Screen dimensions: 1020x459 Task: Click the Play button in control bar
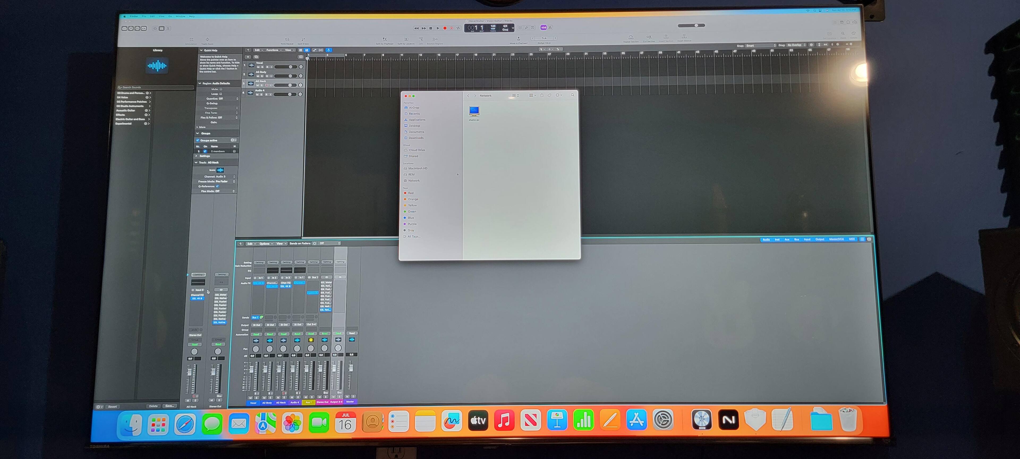(437, 28)
